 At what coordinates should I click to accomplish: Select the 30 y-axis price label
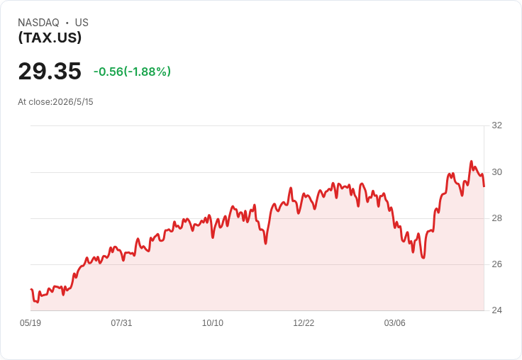(x=496, y=172)
